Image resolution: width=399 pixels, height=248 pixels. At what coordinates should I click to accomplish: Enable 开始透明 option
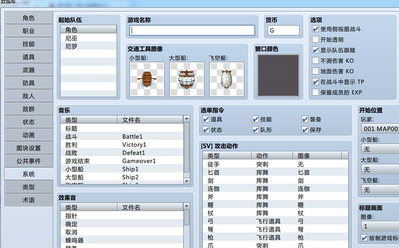pos(315,39)
